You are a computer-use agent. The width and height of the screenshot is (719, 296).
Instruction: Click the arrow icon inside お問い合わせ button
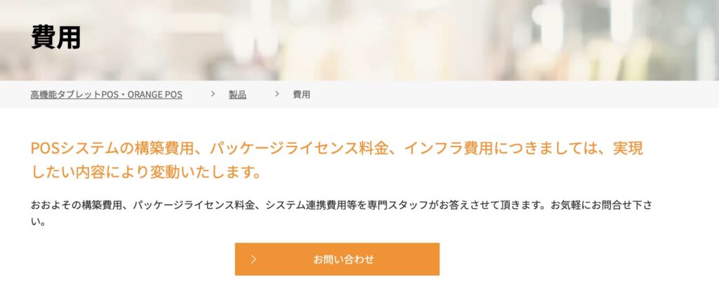pos(254,260)
